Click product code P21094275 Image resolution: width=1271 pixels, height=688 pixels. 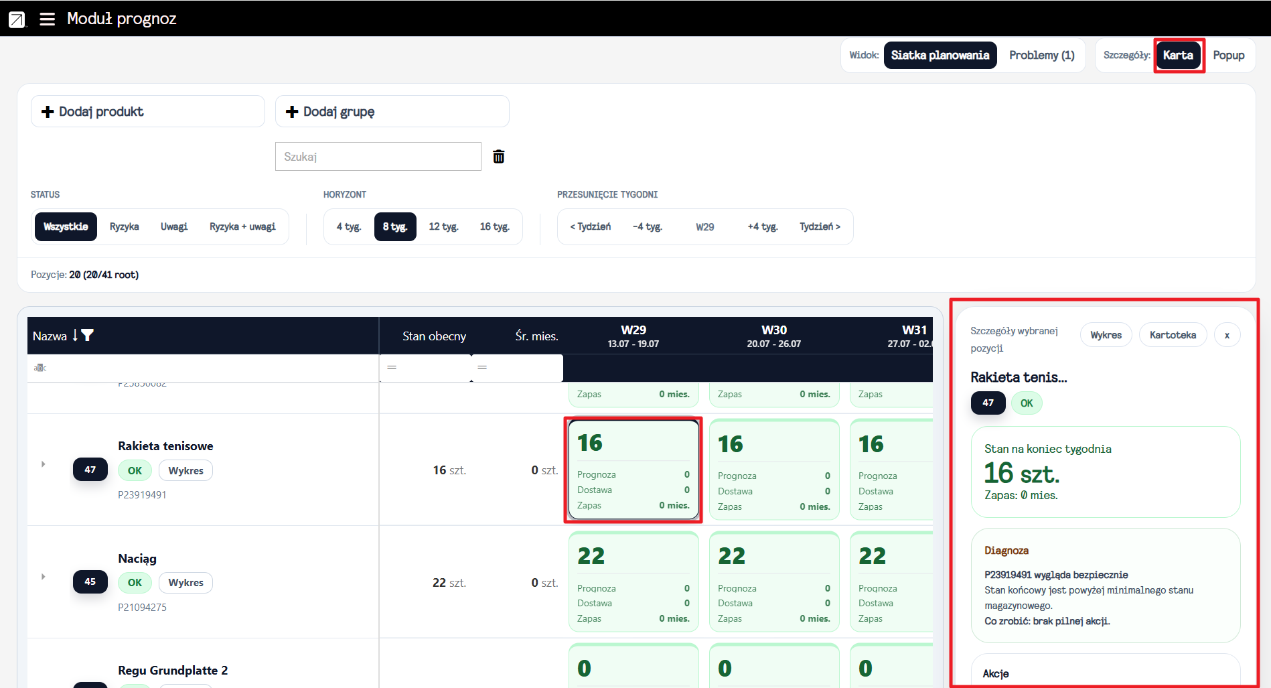coord(142,608)
